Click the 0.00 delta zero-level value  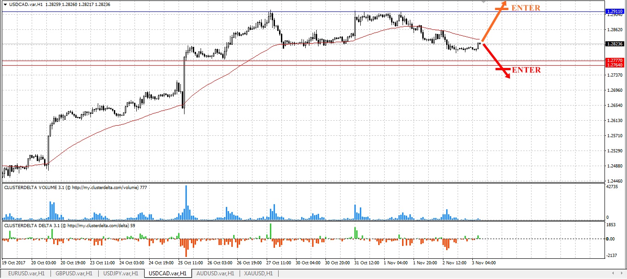[x=610, y=239]
